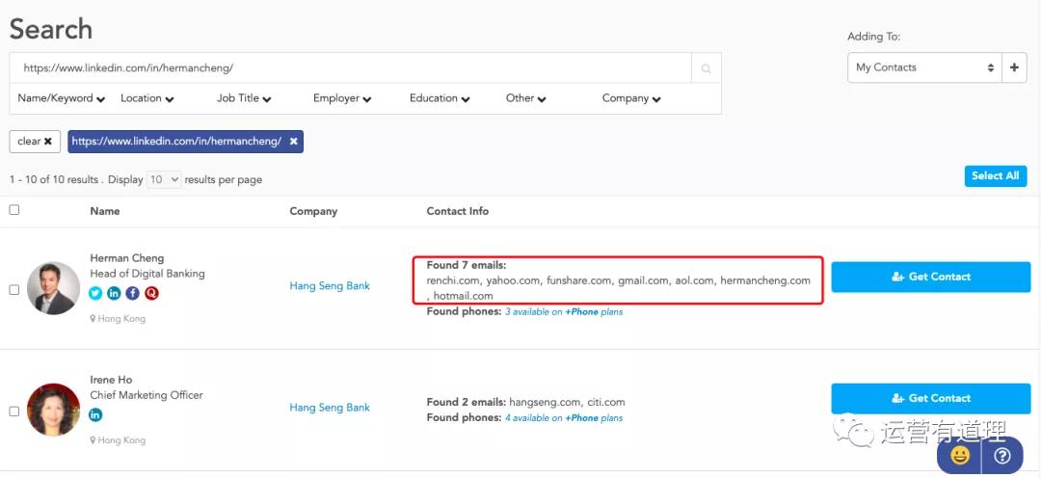Click Get Contact for Herman Cheng
The width and height of the screenshot is (1041, 478).
tap(930, 277)
